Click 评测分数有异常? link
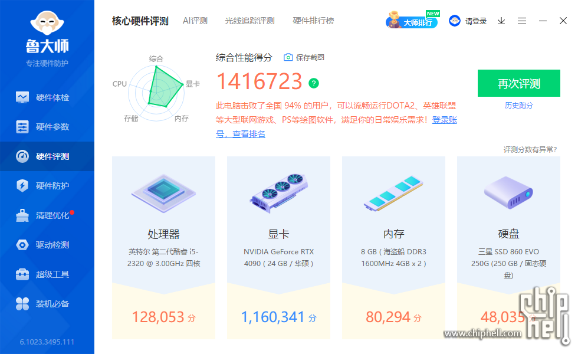The image size is (578, 354). (x=530, y=150)
